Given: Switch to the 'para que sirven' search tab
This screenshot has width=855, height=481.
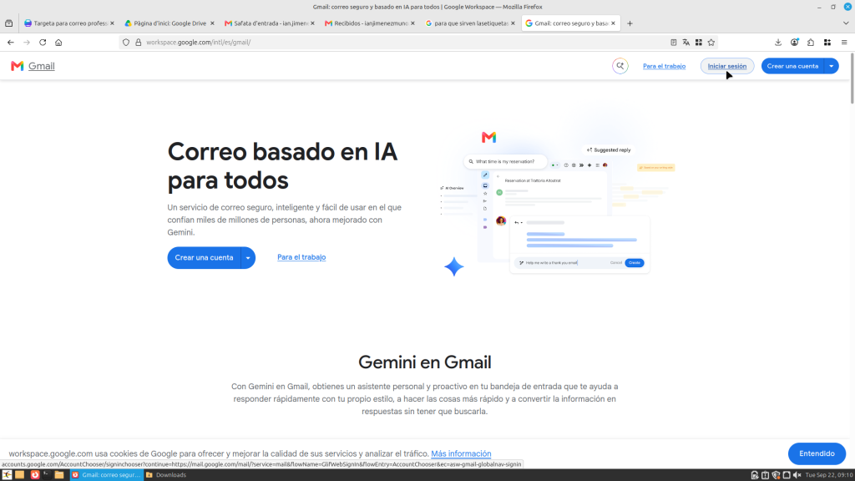Looking at the screenshot, I should pyautogui.click(x=469, y=23).
